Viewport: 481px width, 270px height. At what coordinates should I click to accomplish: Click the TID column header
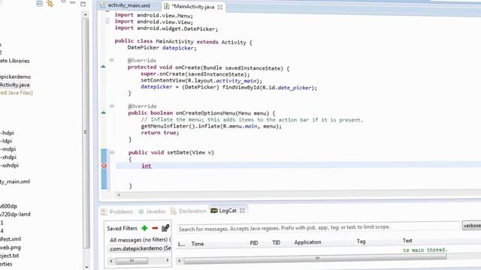(x=276, y=242)
